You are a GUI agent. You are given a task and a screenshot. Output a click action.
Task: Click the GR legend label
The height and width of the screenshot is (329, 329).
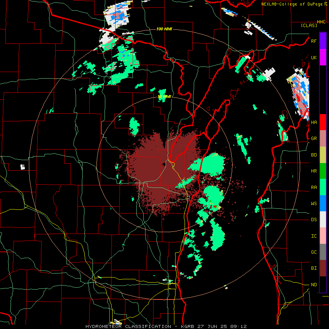click(314, 139)
